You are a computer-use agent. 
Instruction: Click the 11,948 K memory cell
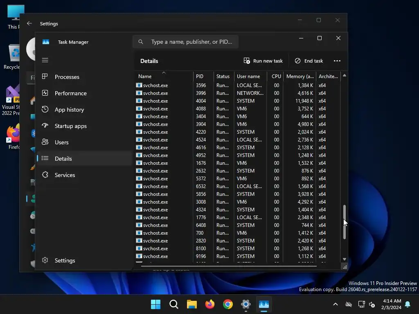pyautogui.click(x=304, y=101)
